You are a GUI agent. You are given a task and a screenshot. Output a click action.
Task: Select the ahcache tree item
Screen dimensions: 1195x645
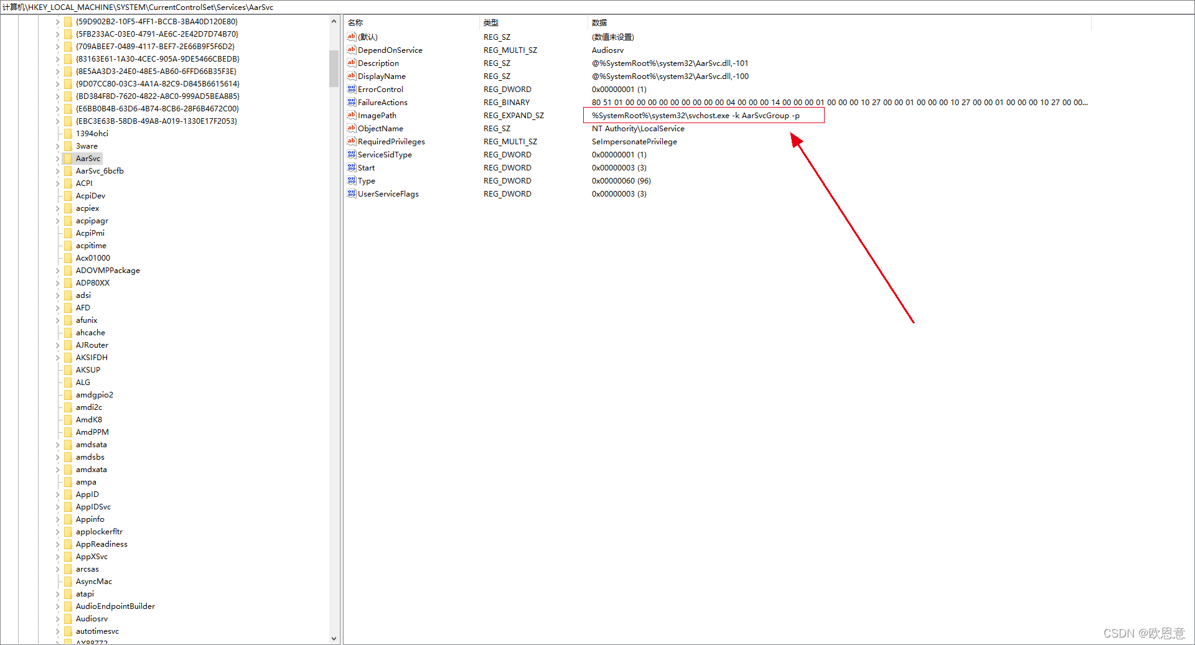coord(90,333)
